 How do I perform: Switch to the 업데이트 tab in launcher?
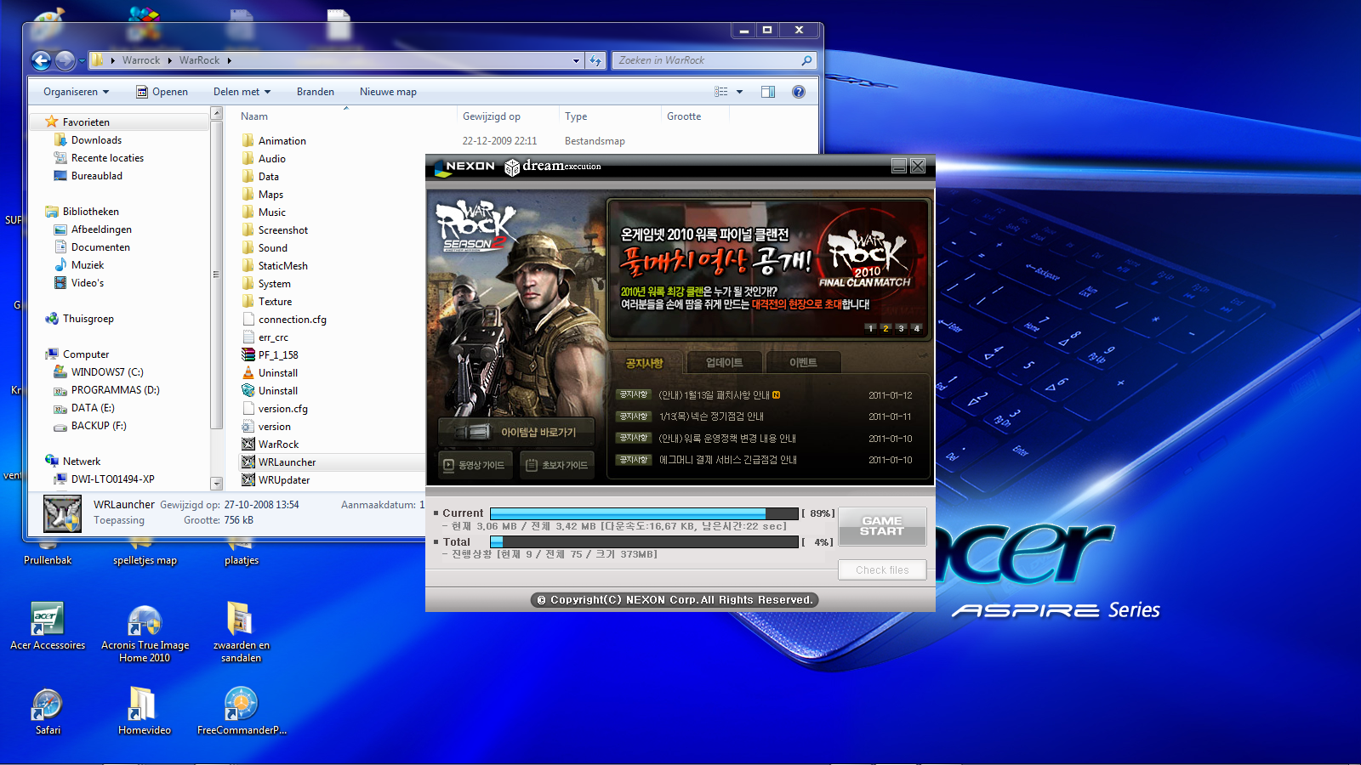(724, 363)
